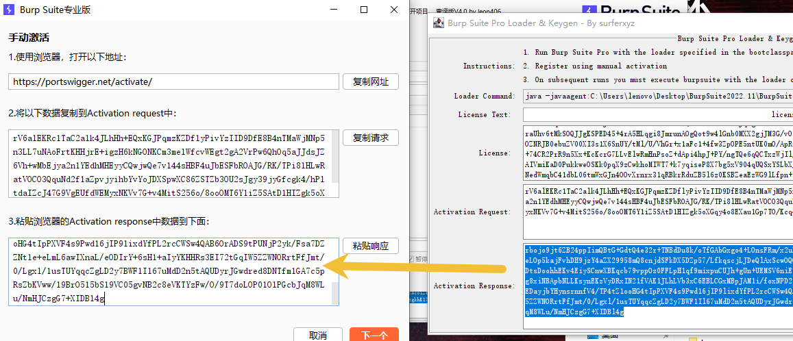The width and height of the screenshot is (793, 341).
Task: Click the 手动激活 heading
Action: (29, 38)
